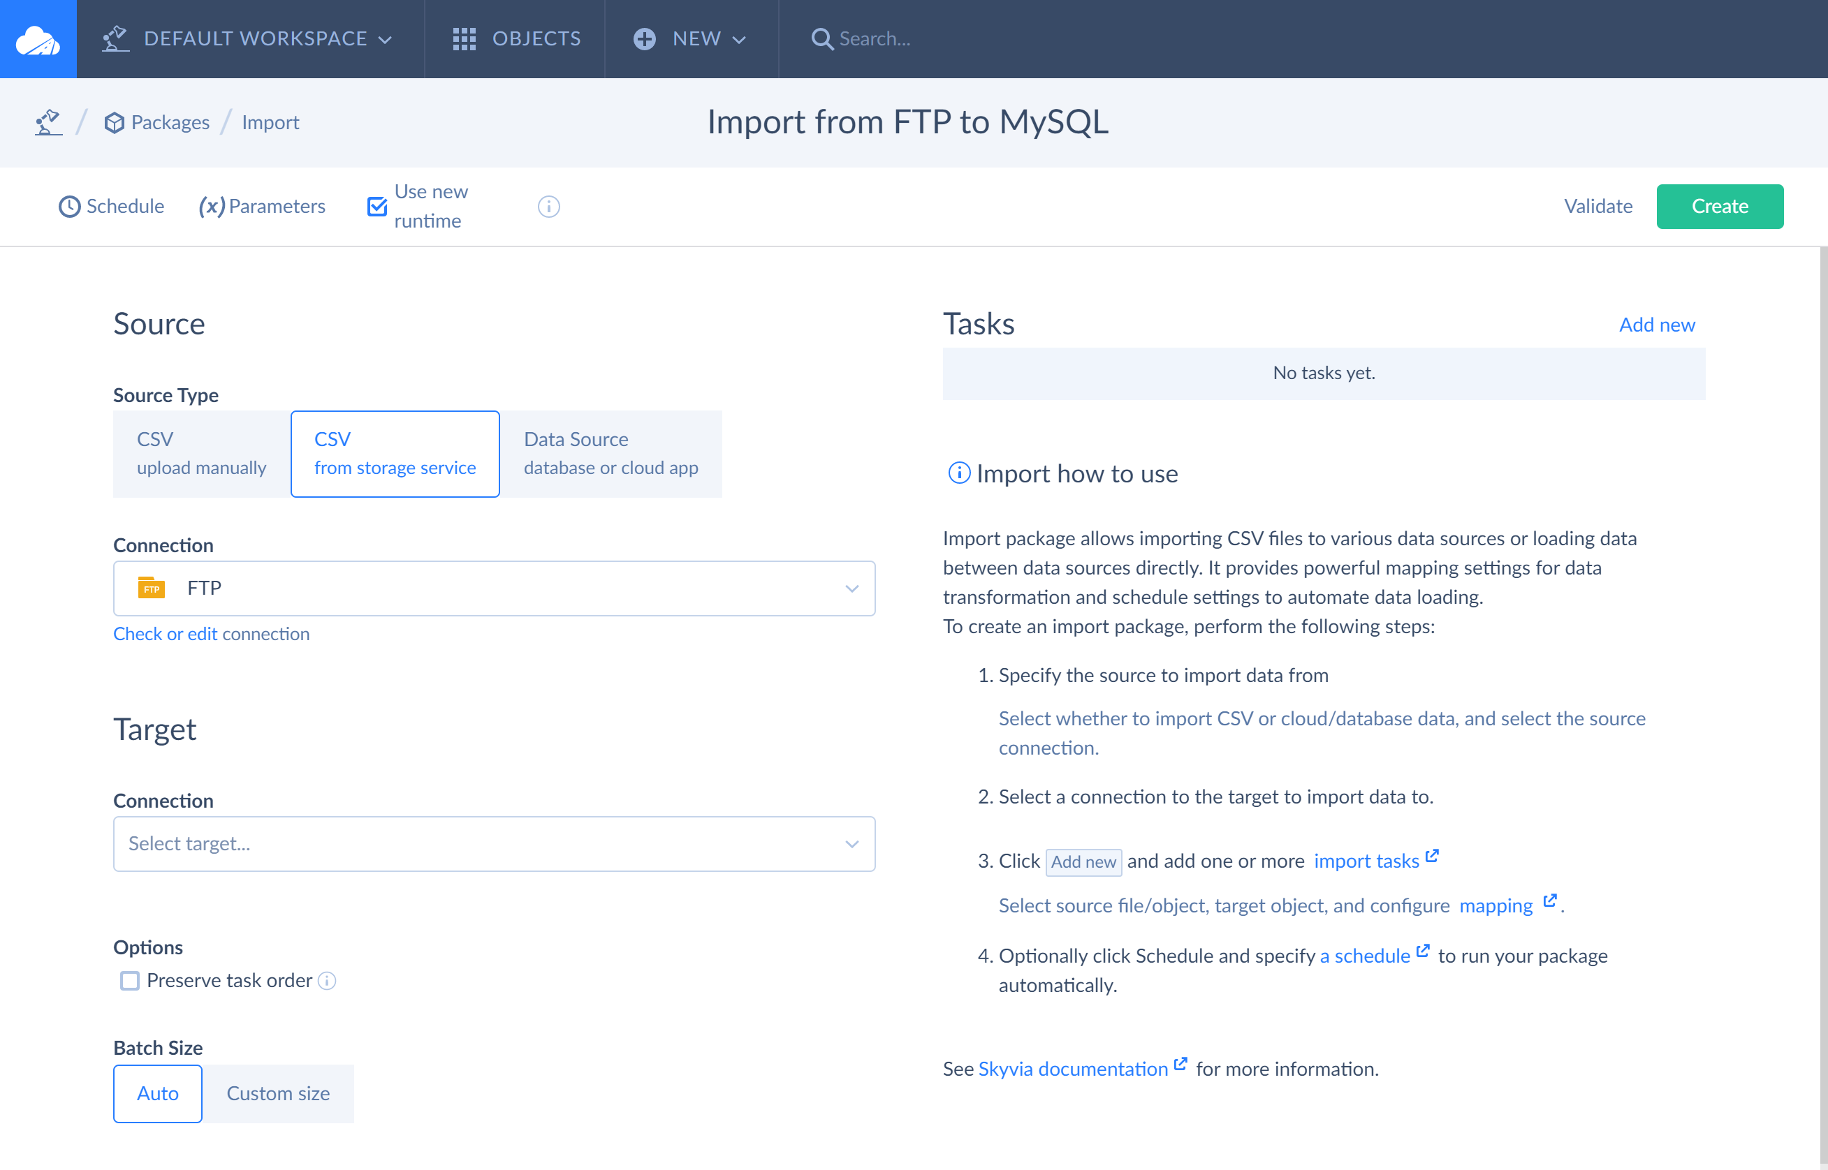Viewport: 1828px width, 1170px height.
Task: Enable Preserve task order checkbox
Action: coord(130,981)
